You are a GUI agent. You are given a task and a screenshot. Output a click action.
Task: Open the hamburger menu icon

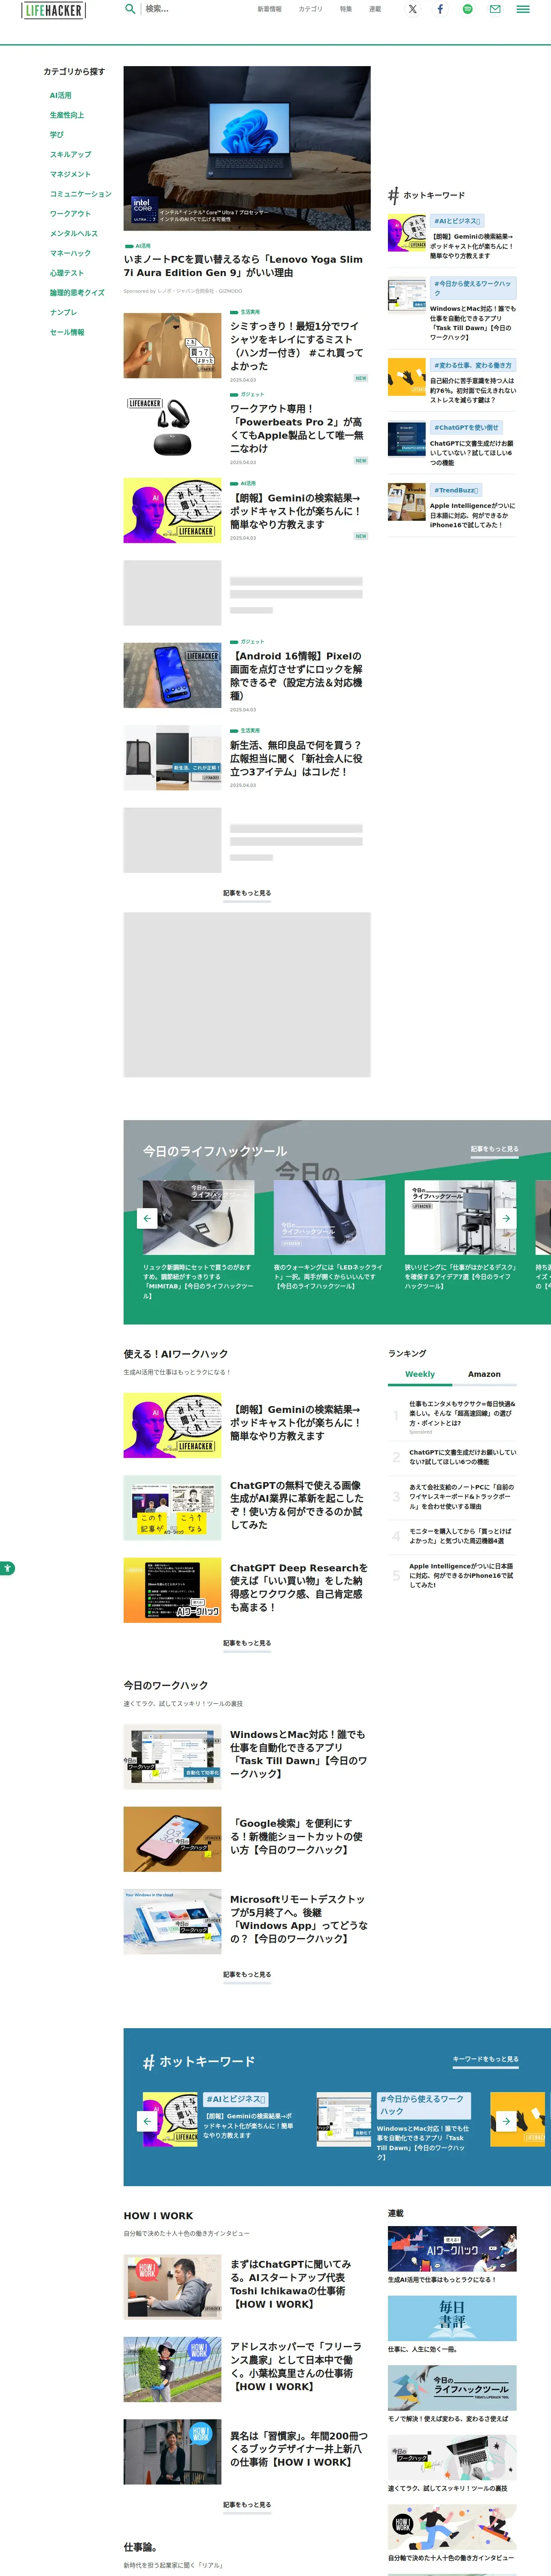pyautogui.click(x=523, y=9)
